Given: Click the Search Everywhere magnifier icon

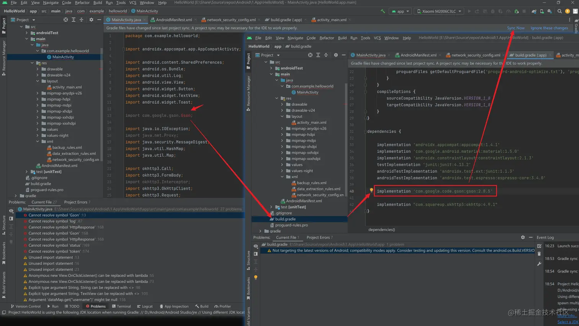Looking at the screenshot, I should coord(559,11).
